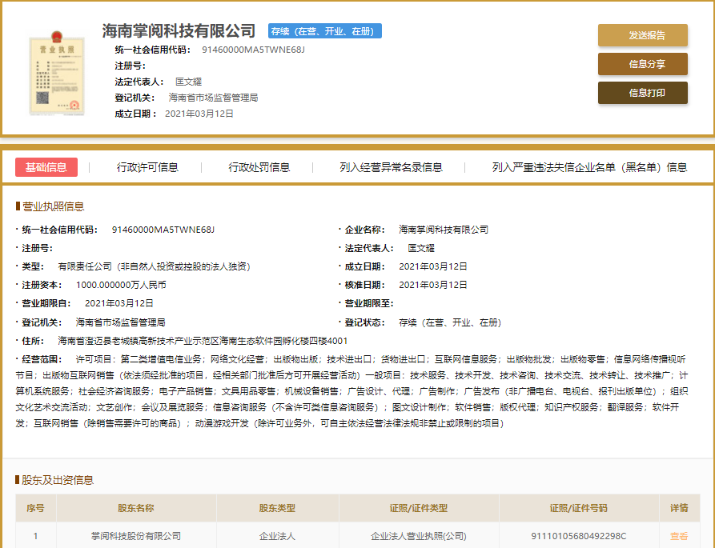Click the 股东名称 column header
Screen dimensions: 715x548
tap(135, 508)
